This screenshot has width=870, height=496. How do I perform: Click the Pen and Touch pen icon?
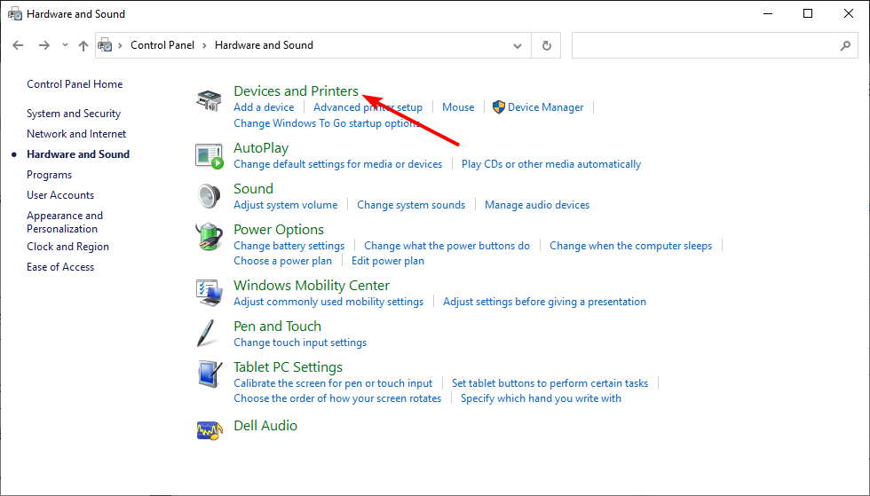[206, 334]
